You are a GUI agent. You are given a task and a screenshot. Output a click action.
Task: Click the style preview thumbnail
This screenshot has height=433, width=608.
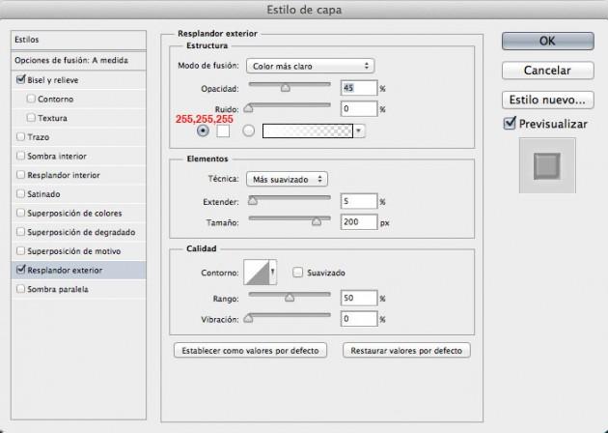[547, 166]
